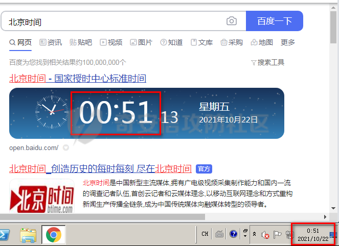Show hidden tray icons chevron

click(x=255, y=234)
